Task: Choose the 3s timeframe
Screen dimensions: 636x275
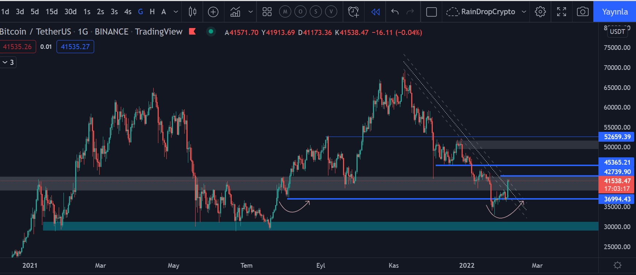Action: [114, 12]
